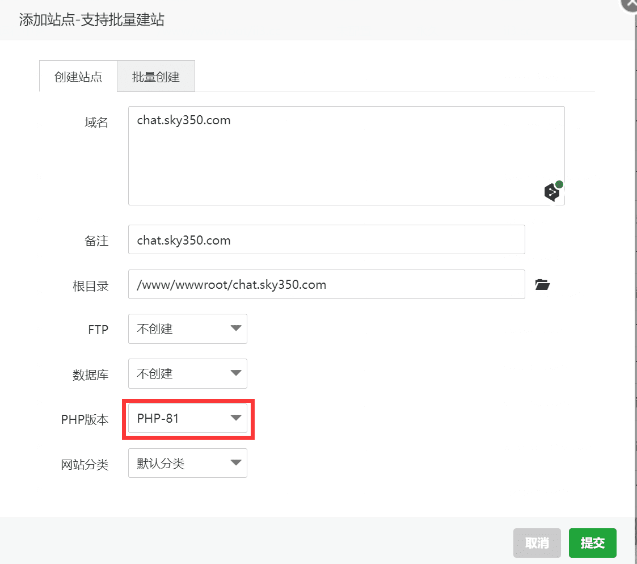
Task: Click the 网站分类 label text
Action: [85, 465]
